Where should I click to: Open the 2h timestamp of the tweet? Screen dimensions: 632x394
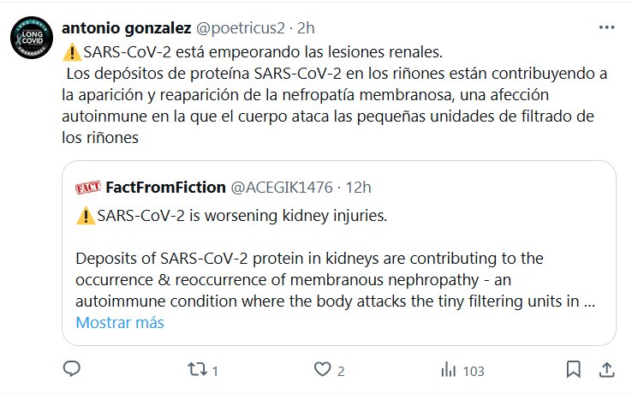point(306,28)
